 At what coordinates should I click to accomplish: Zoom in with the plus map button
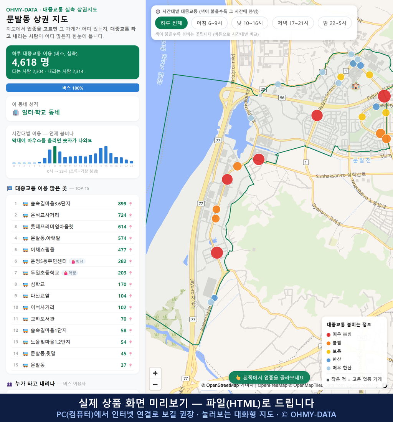(155, 373)
